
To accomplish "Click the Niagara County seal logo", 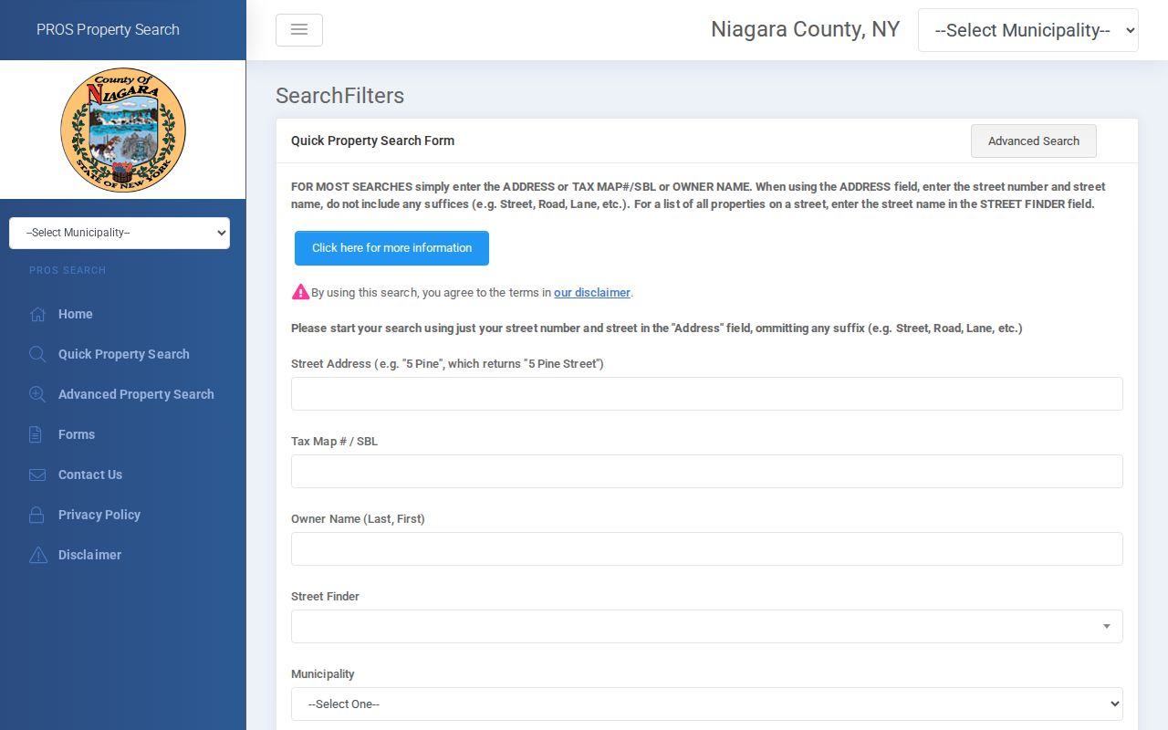I will pyautogui.click(x=123, y=130).
